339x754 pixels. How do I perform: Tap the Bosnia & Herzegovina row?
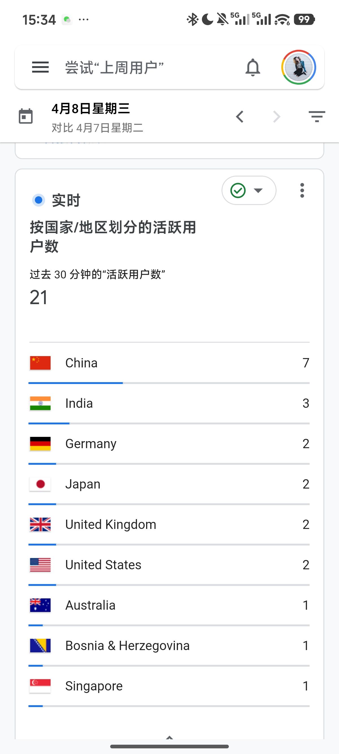point(169,646)
